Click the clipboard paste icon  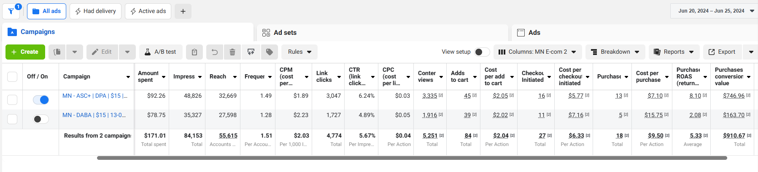(194, 52)
